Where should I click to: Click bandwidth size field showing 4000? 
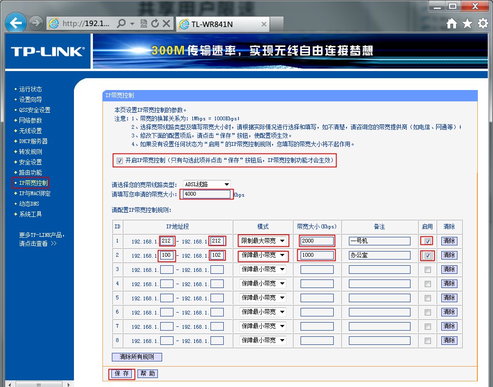[x=206, y=194]
